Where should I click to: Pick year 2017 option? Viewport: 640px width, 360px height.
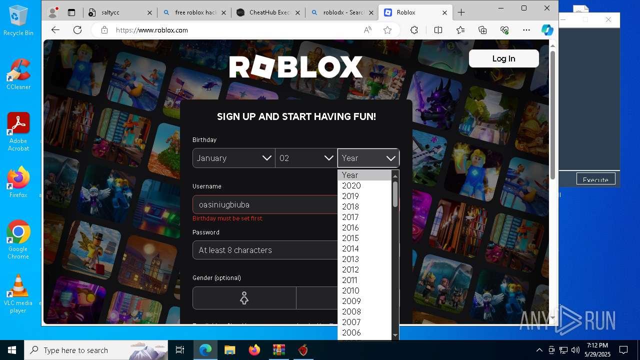(x=364, y=217)
